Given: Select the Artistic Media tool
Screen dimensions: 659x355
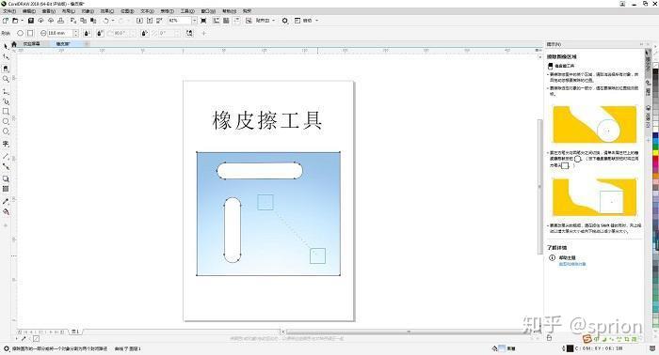Looking at the screenshot, I should coord(6,101).
